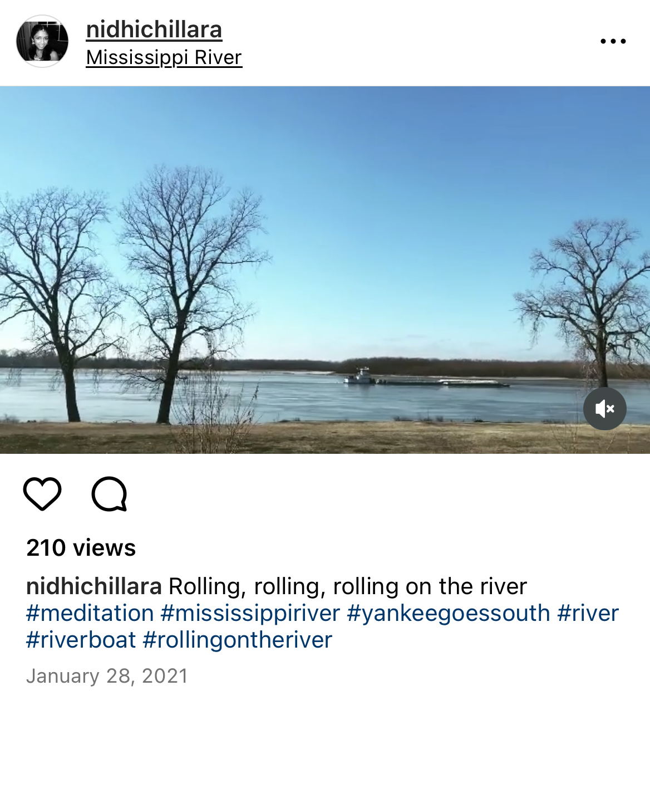The width and height of the screenshot is (650, 808).
Task: Open nidhichillara username in the post header
Action: tap(154, 30)
